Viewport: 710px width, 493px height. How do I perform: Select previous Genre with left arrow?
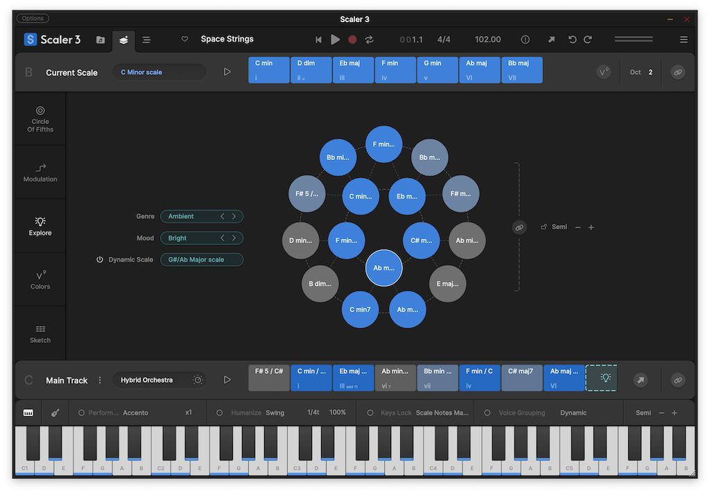(x=223, y=216)
